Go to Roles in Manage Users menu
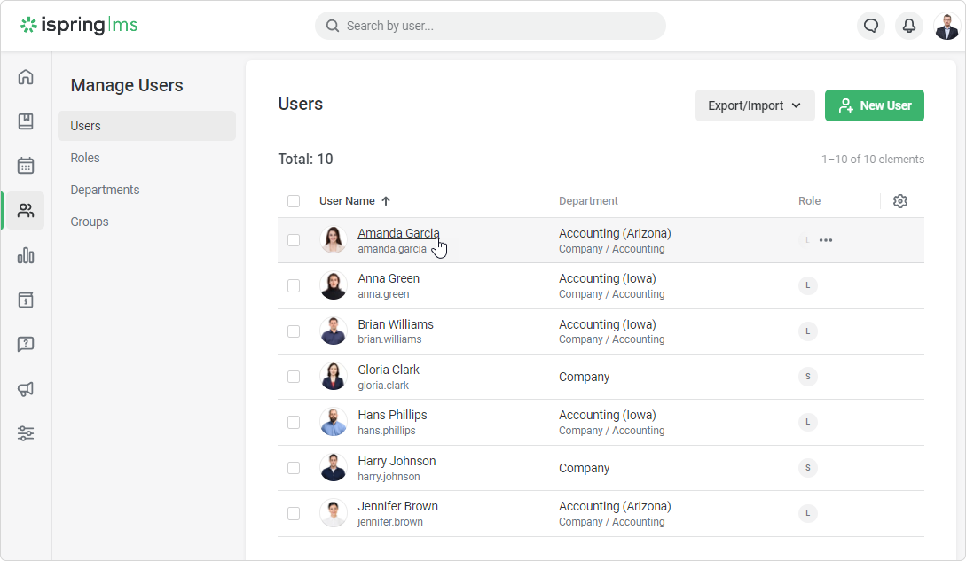Image resolution: width=966 pixels, height=561 pixels. [85, 158]
